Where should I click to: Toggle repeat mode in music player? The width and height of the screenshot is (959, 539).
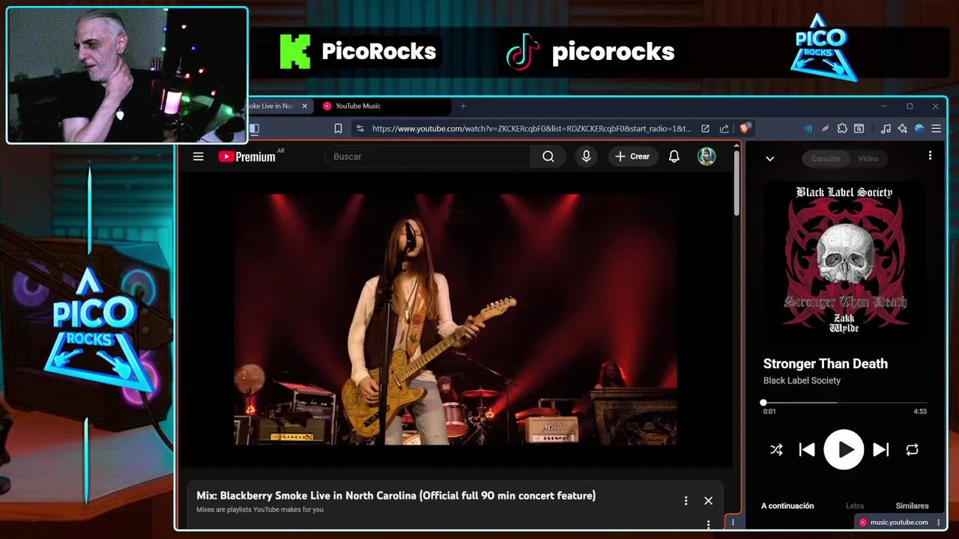point(912,450)
